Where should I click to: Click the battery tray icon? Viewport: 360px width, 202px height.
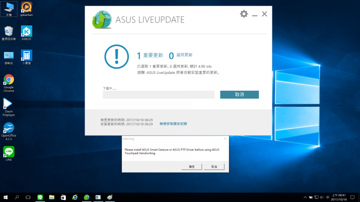click(310, 197)
